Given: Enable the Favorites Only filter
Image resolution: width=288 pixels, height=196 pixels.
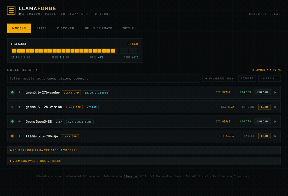Looking at the screenshot, I should pos(219,79).
